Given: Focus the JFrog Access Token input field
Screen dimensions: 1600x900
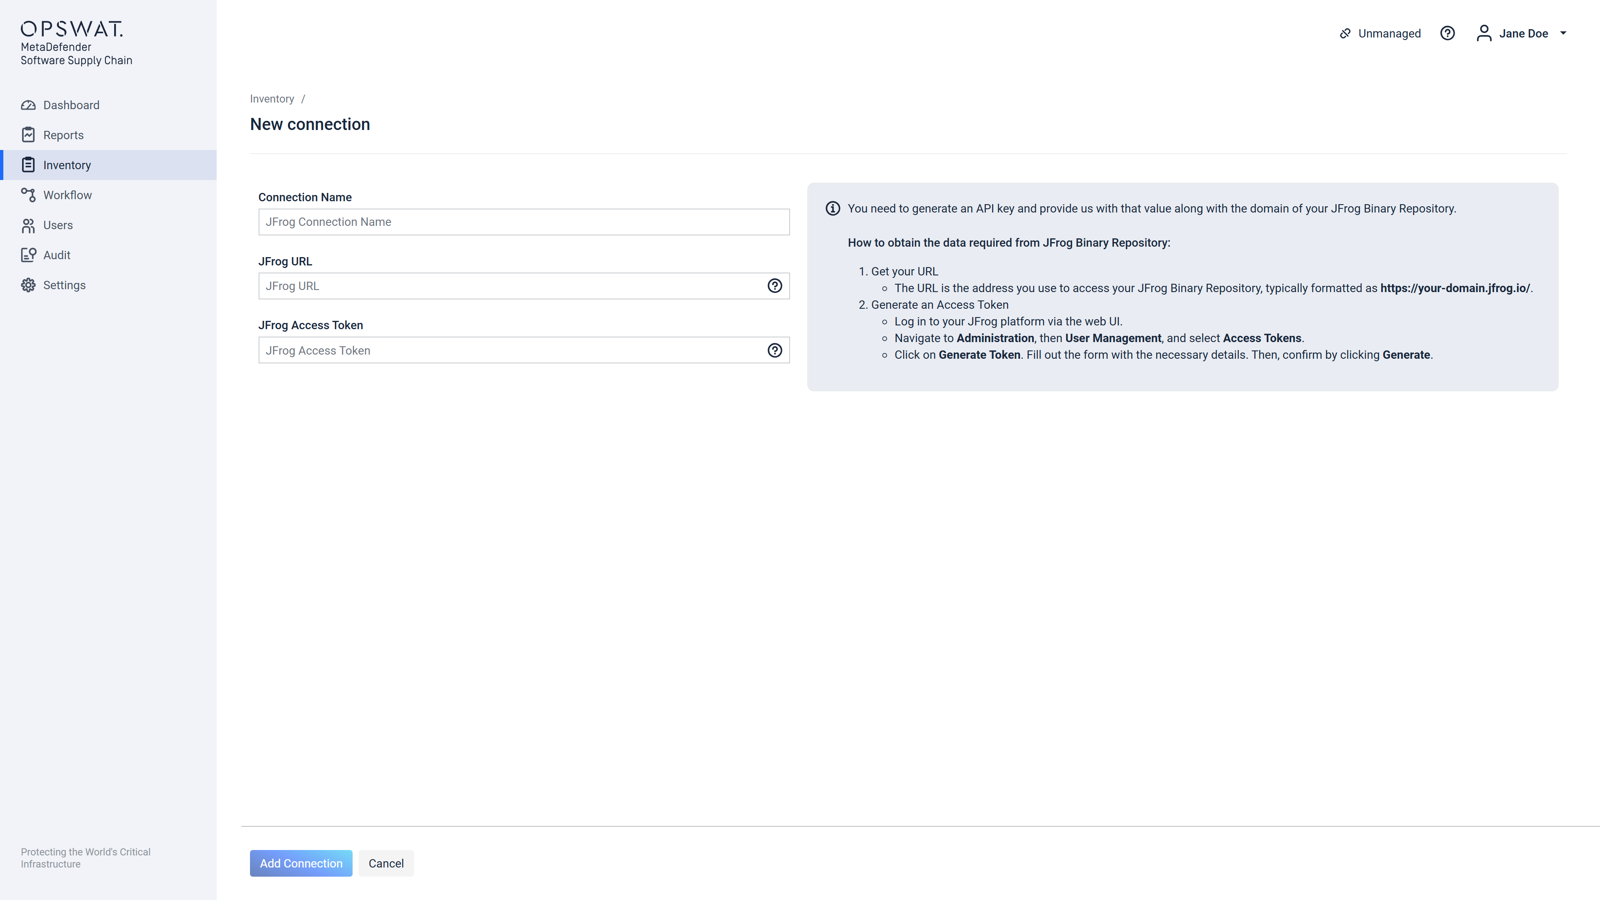Looking at the screenshot, I should (x=524, y=350).
